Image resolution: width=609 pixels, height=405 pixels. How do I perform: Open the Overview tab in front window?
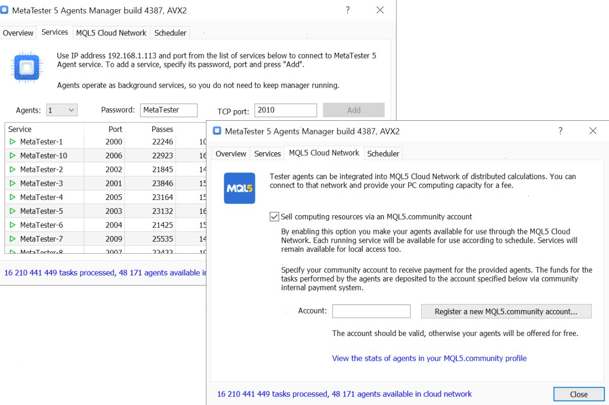tap(231, 154)
